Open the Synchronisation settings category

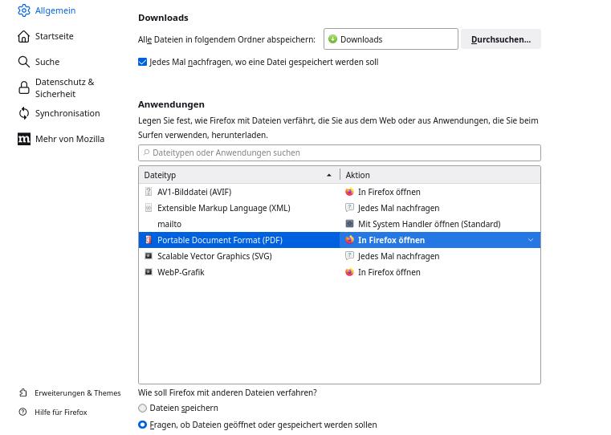(x=67, y=113)
